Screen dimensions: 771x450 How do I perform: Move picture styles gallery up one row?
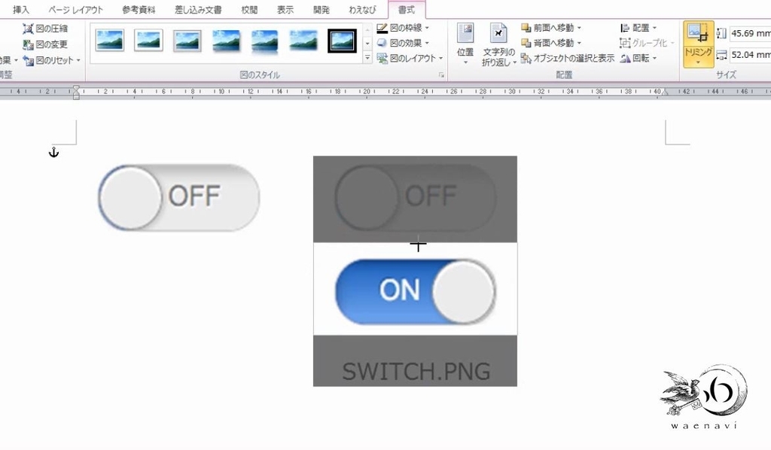click(367, 30)
